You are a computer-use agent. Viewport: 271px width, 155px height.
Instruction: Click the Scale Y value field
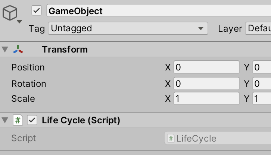(262, 99)
